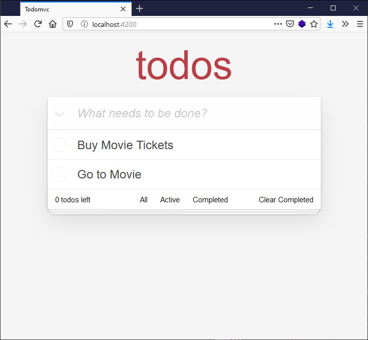Filter by Active todos

coord(170,200)
